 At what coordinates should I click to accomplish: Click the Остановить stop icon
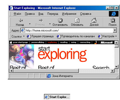tap(60, 20)
